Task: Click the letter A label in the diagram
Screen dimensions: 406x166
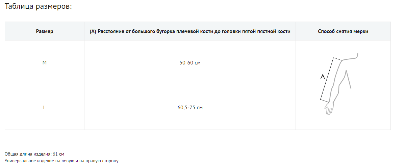Action: (x=323, y=77)
